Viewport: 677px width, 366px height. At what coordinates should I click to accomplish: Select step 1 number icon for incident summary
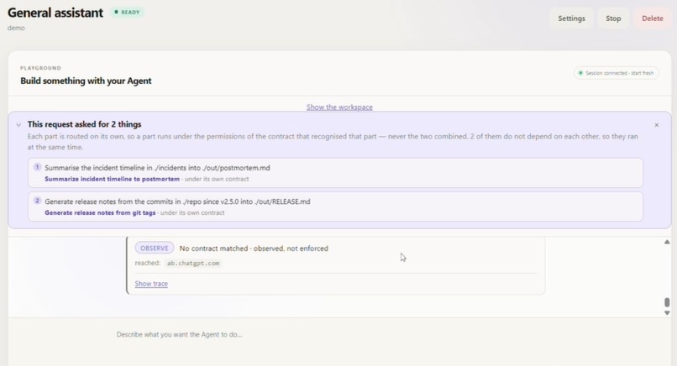(38, 167)
